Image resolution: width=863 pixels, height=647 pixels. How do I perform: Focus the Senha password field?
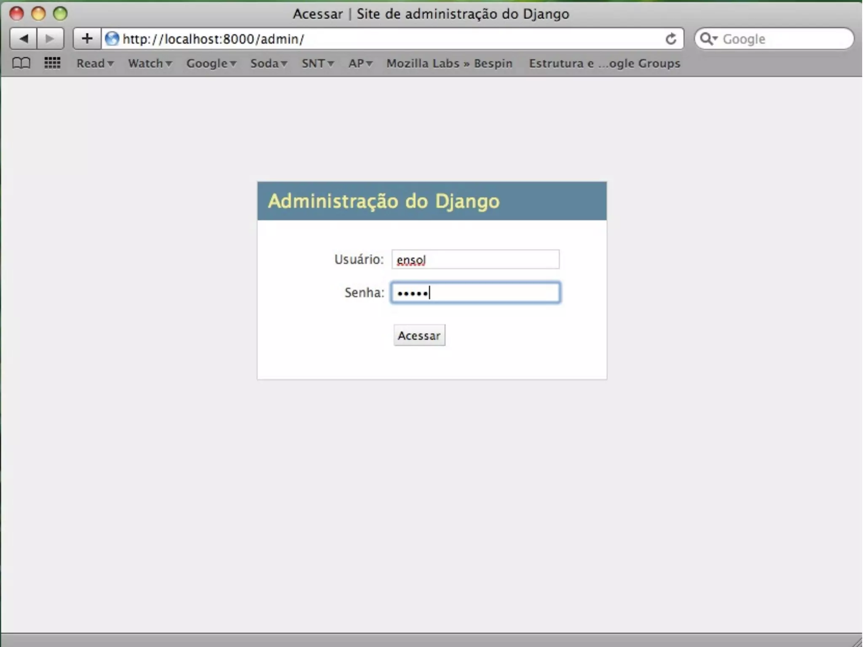click(475, 292)
